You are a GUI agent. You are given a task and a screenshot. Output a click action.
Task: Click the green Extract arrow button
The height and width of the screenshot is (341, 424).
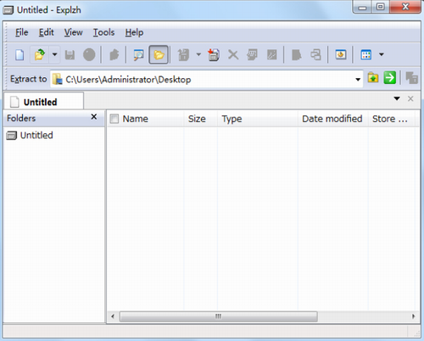[390, 78]
